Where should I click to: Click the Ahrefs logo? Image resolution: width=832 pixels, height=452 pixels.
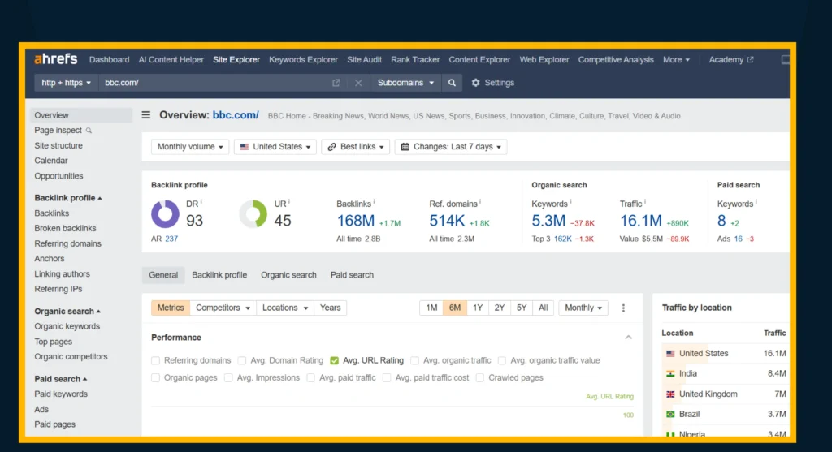[56, 59]
